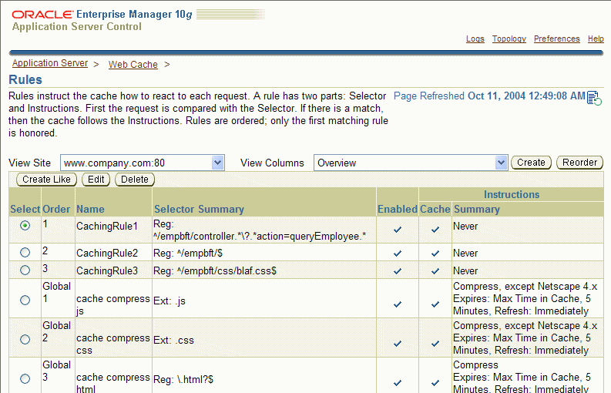Click the Rules page heading
This screenshot has width=611, height=393.
(x=25, y=79)
